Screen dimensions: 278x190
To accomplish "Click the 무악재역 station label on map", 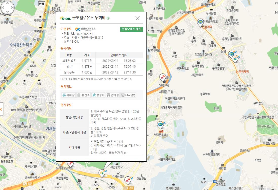I will pos(244,72).
